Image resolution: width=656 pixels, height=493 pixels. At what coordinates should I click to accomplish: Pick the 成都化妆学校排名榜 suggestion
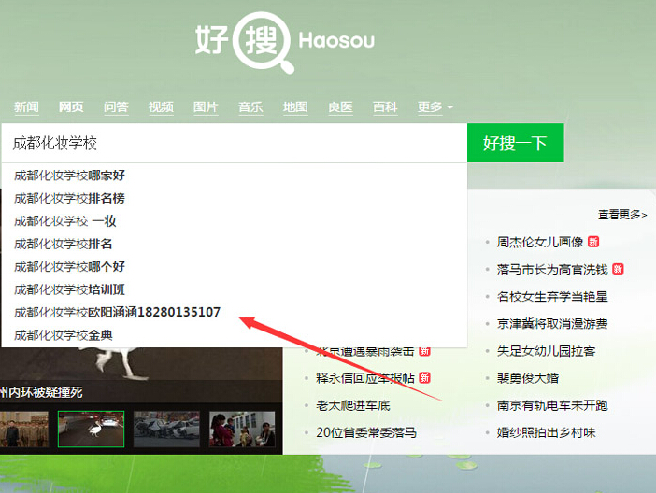tap(69, 198)
